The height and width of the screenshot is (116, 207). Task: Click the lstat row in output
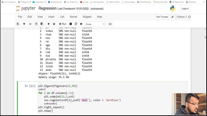point(66,66)
